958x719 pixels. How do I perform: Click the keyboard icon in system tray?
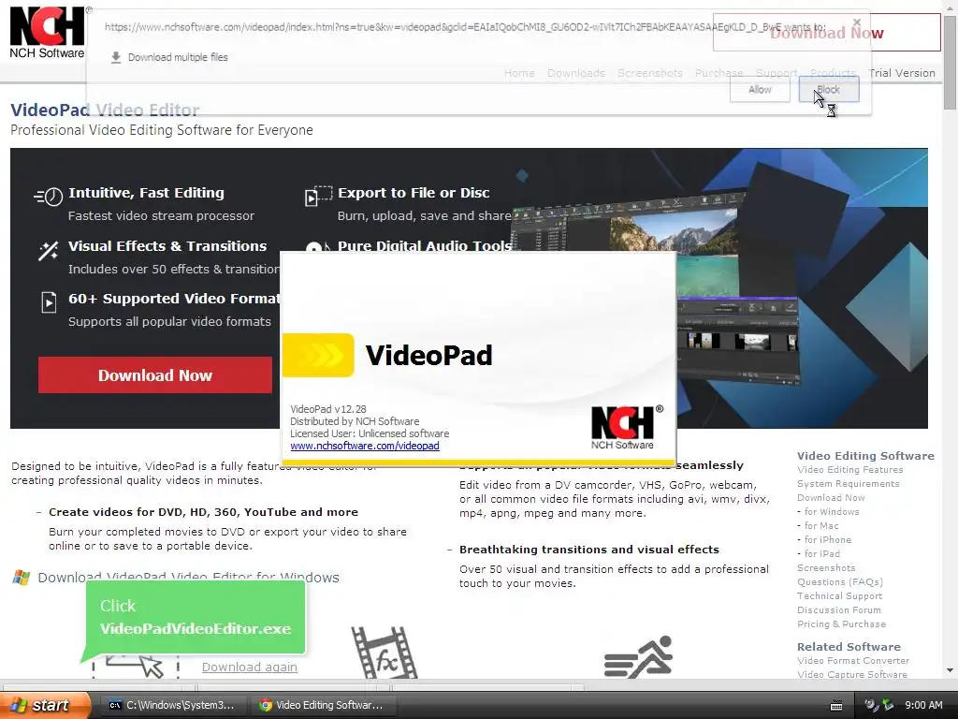coord(836,706)
